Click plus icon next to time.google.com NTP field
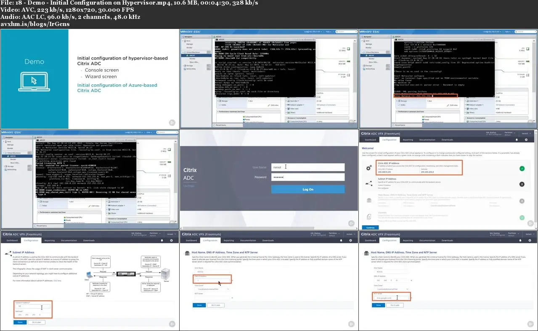Screen dimensions: 538x331 [x=412, y=298]
